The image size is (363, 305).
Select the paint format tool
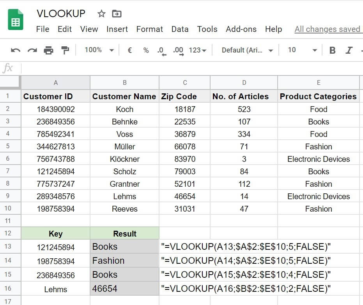pos(65,50)
